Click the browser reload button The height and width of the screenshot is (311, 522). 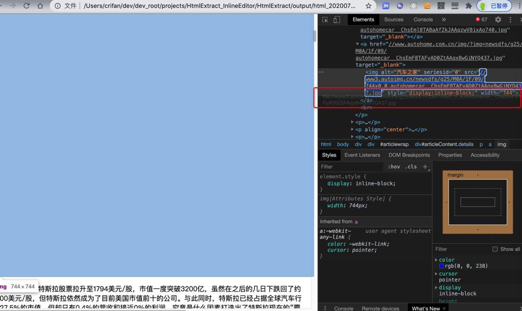[x=27, y=6]
